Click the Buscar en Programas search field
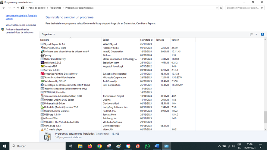 coord(245,8)
